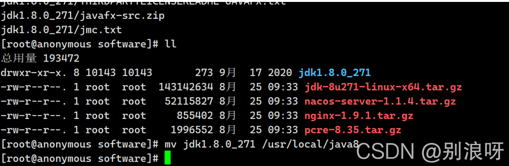This screenshot has width=509, height=166.
Task: Click the file size 143142634
Action: pos(186,87)
